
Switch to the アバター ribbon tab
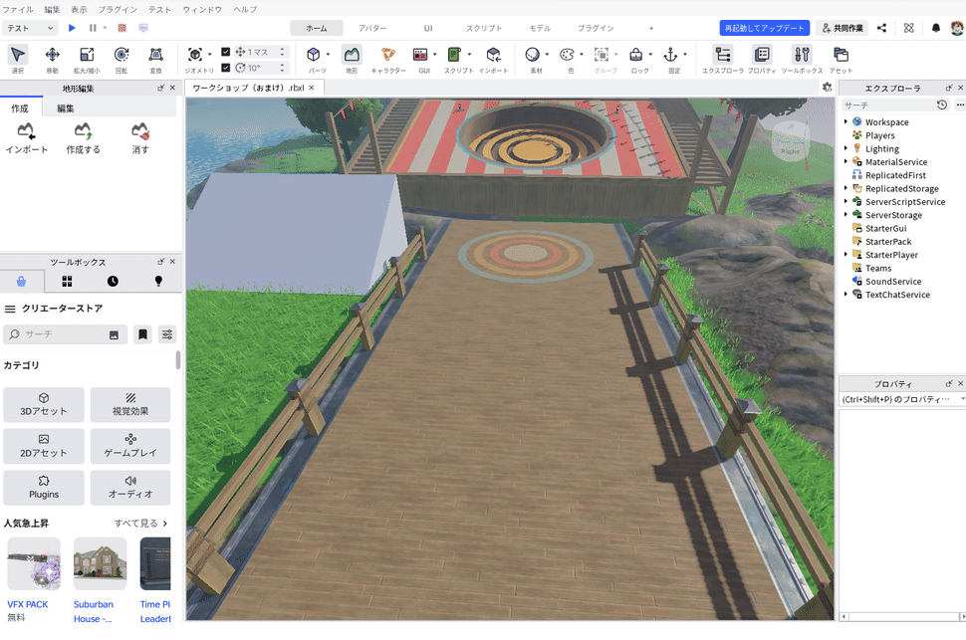[372, 28]
